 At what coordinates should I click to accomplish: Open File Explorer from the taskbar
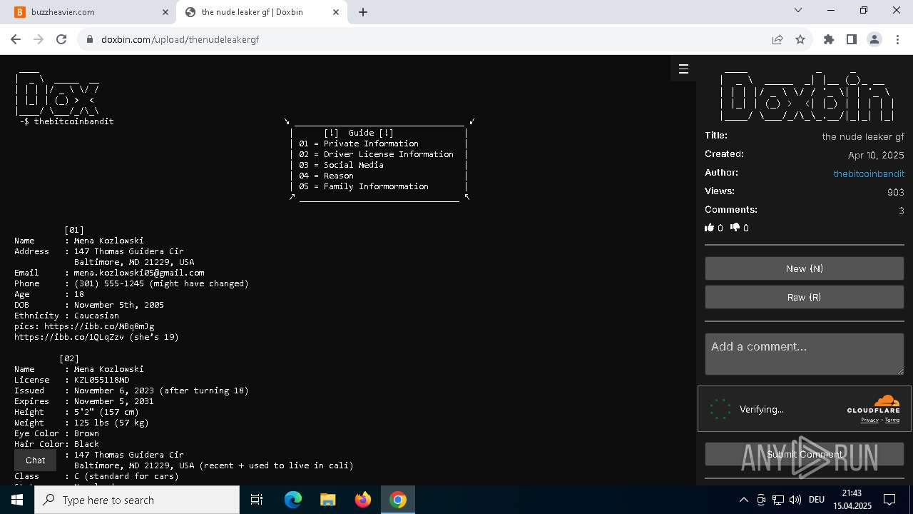pyautogui.click(x=327, y=500)
